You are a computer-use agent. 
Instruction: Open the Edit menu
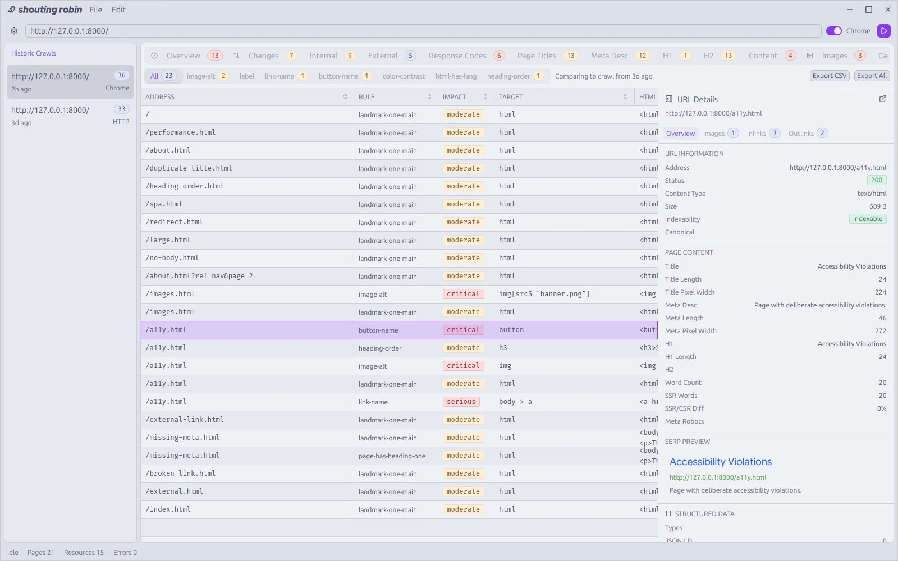118,10
